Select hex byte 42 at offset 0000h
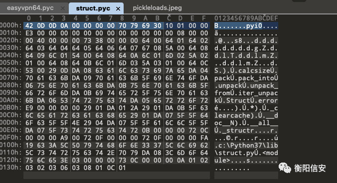Viewport: 337px width, 183px height. (x=29, y=25)
